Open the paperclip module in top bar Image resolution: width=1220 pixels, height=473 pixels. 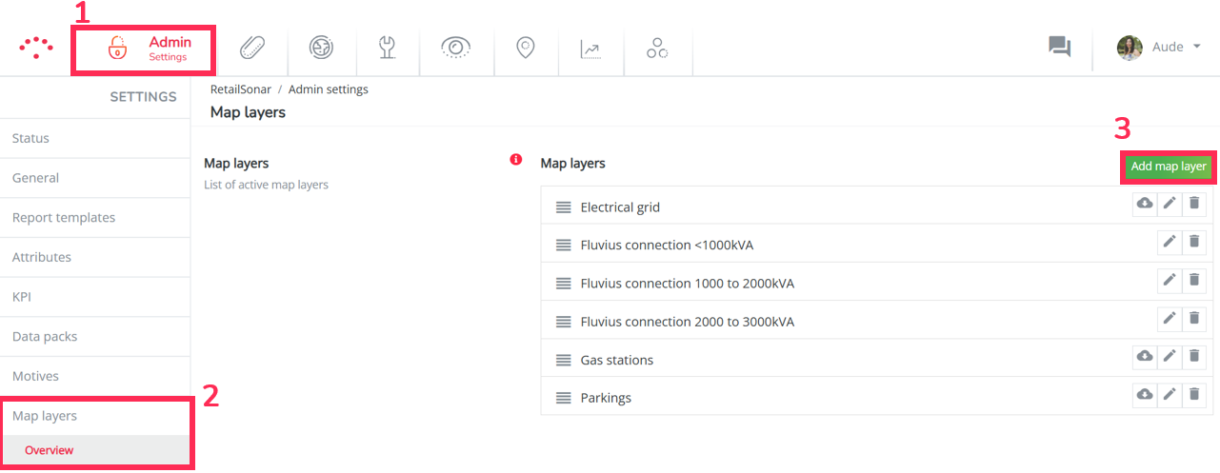pyautogui.click(x=252, y=48)
